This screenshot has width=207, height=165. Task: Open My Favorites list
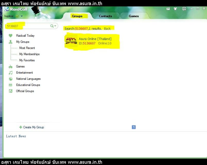point(27,60)
